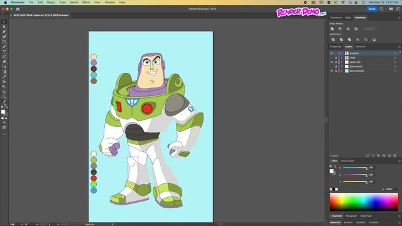
Task: Open the Effect menu
Action: point(86,3)
